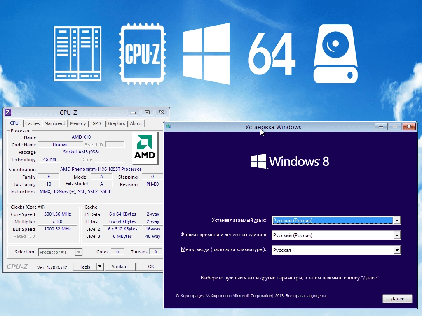This screenshot has width=422, height=316.
Task: Click the Windows Setup title bar icon
Action: click(168, 126)
